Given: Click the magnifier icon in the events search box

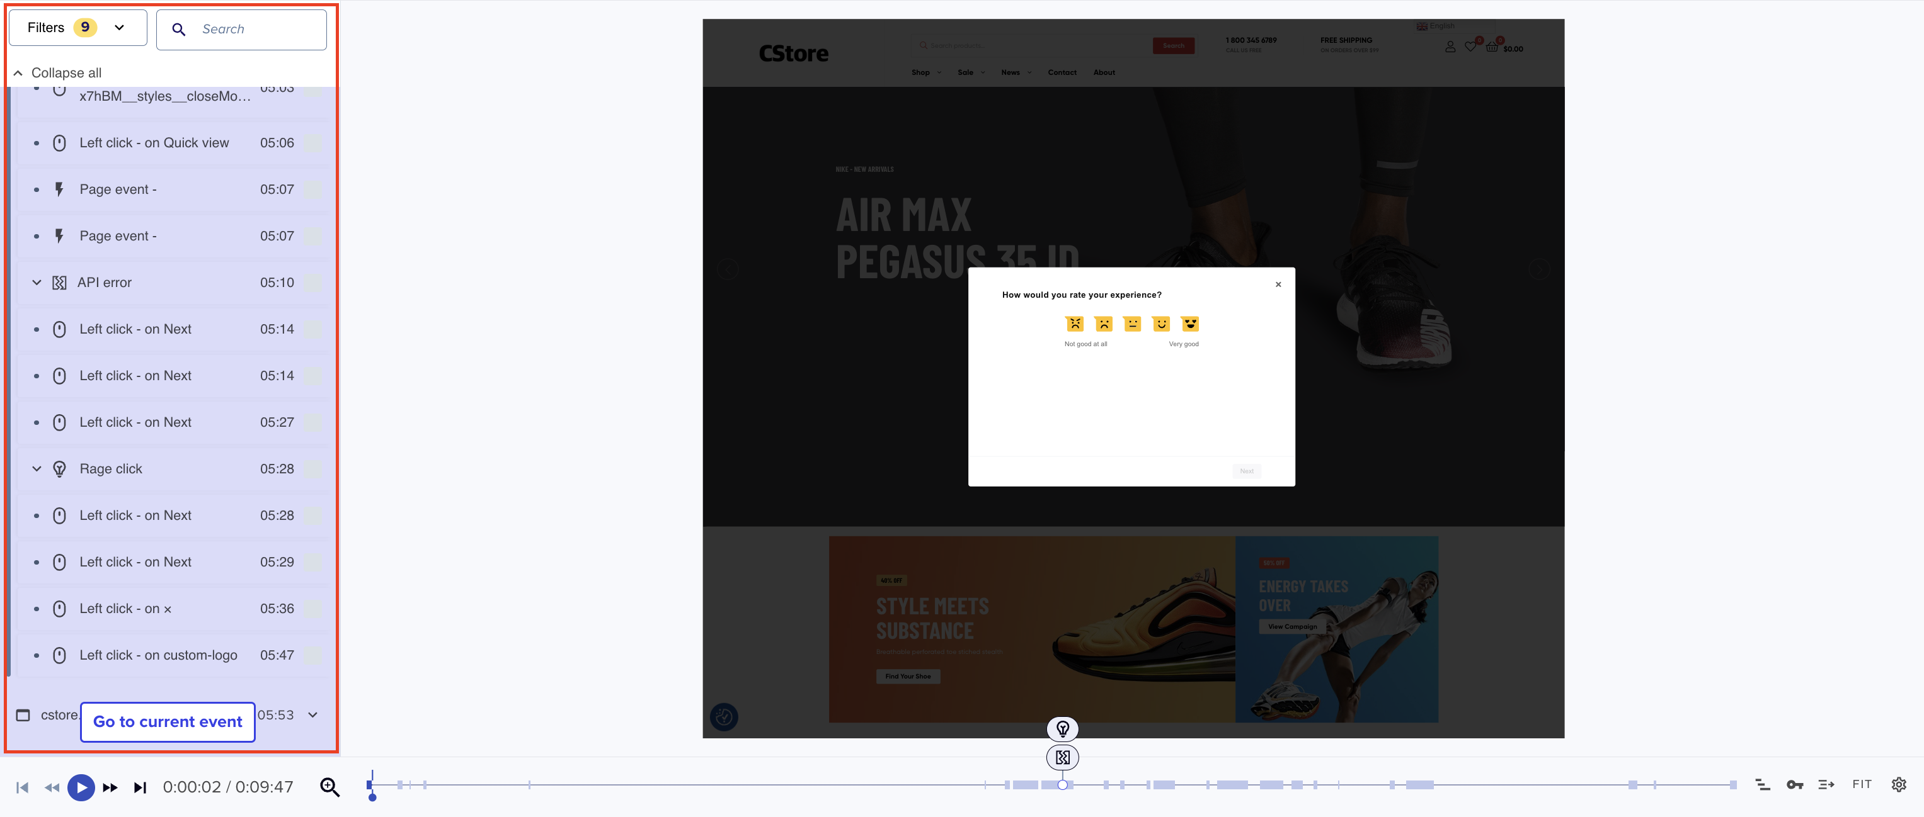Looking at the screenshot, I should pos(178,29).
